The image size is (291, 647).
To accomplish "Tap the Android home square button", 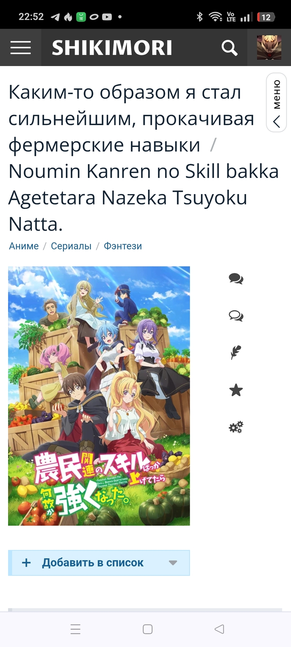I will point(148,629).
